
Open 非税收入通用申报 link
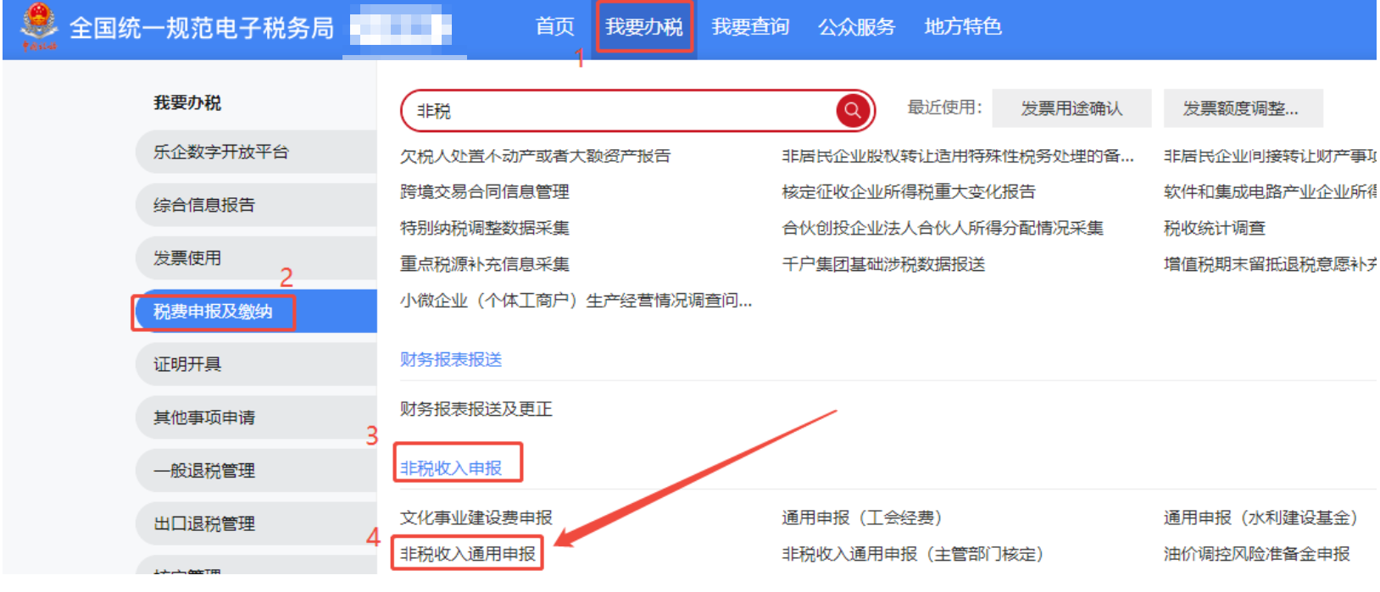point(468,554)
